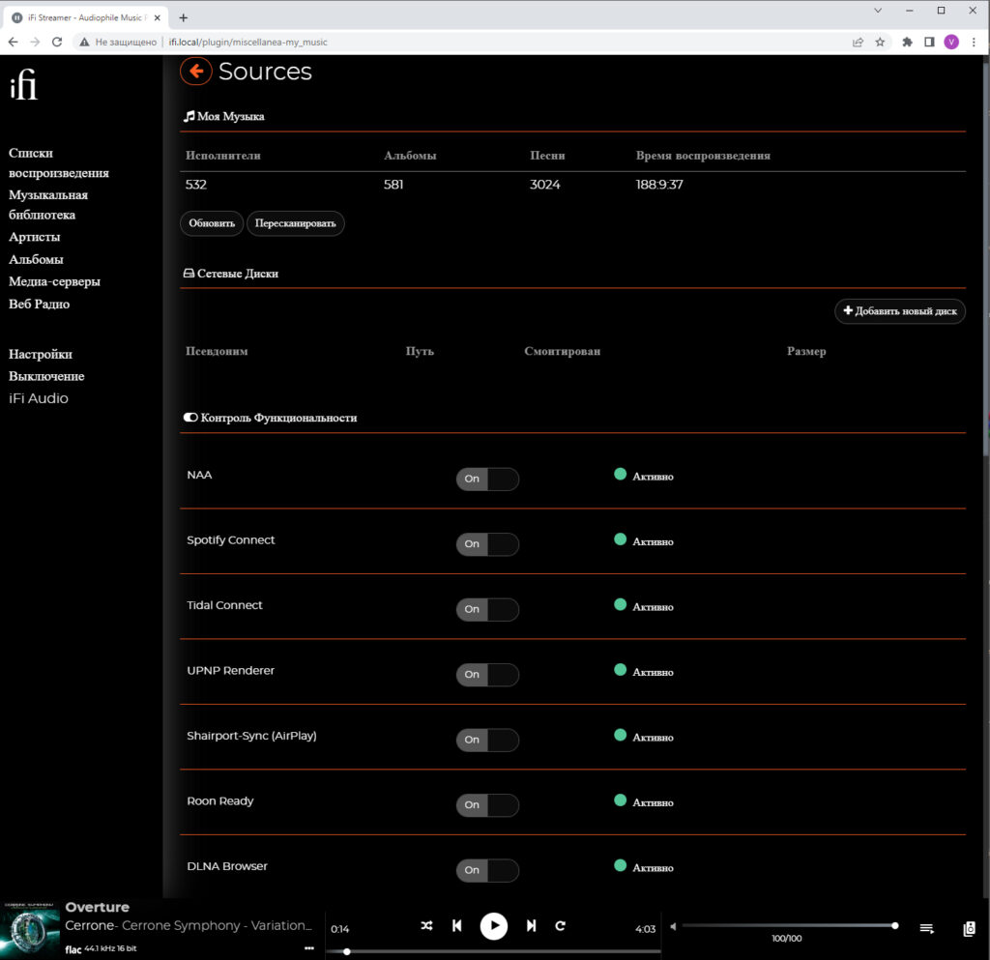The image size is (990, 960).
Task: Click the Псевдоним column header
Action: (217, 351)
